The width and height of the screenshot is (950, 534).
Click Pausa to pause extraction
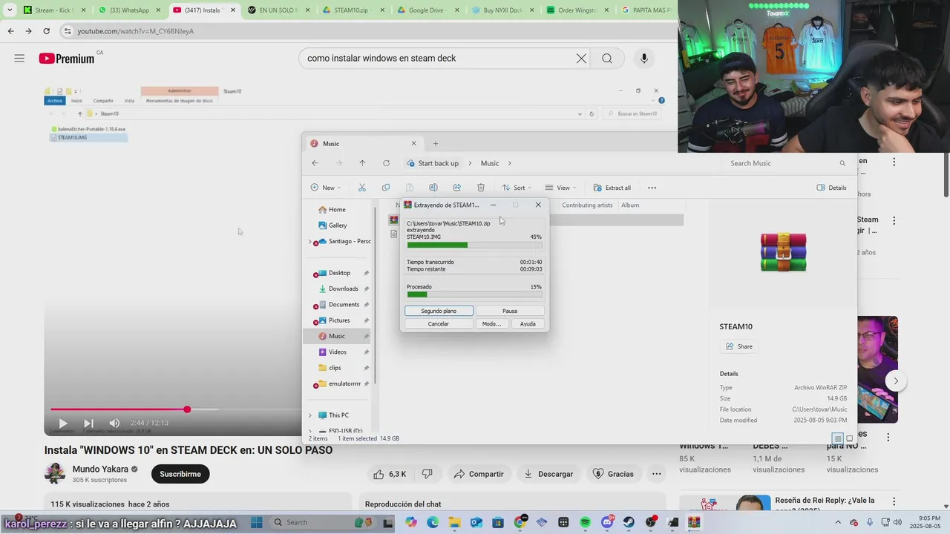pos(510,311)
